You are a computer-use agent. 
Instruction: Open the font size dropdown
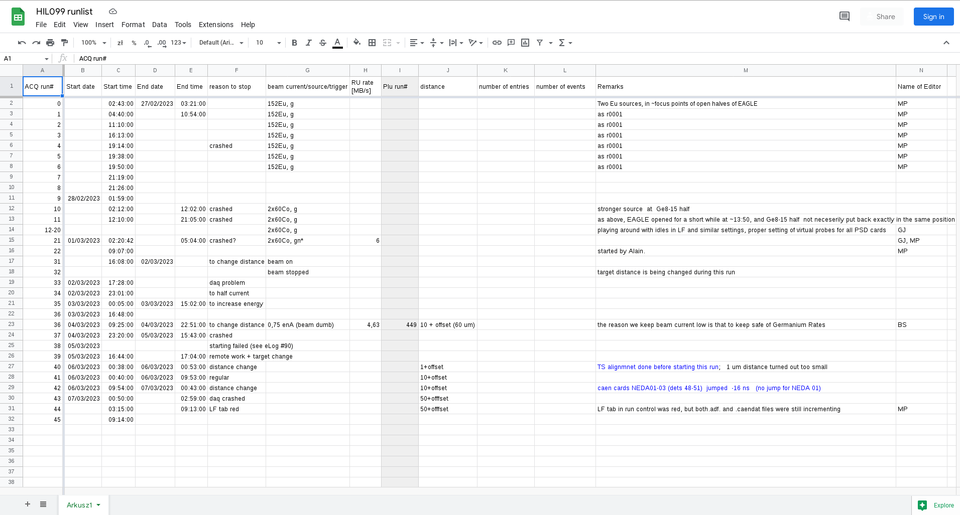[268, 43]
